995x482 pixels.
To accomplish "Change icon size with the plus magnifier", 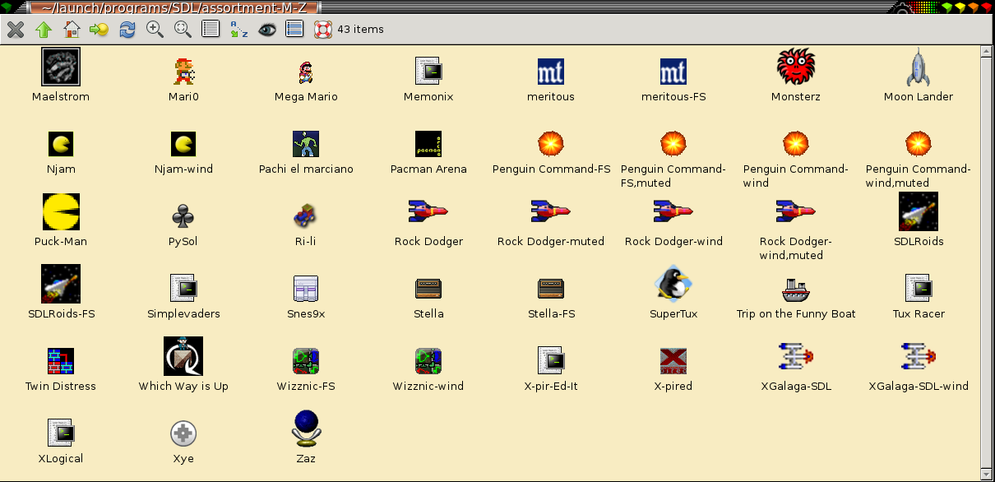I will tap(155, 30).
